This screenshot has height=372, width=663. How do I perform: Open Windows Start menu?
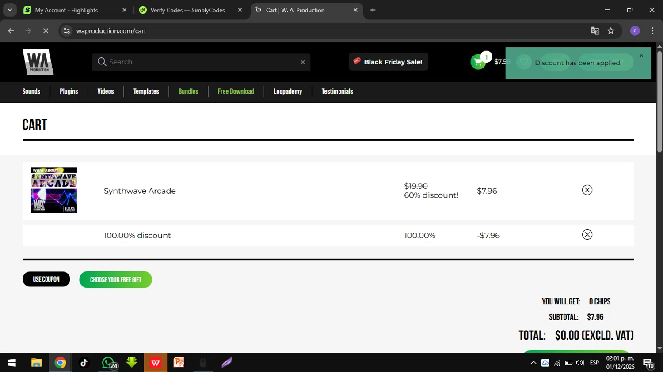coord(12,363)
